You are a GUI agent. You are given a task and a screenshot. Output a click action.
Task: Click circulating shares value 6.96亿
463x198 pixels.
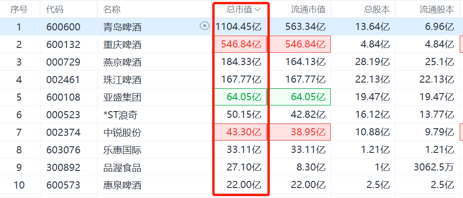(439, 27)
